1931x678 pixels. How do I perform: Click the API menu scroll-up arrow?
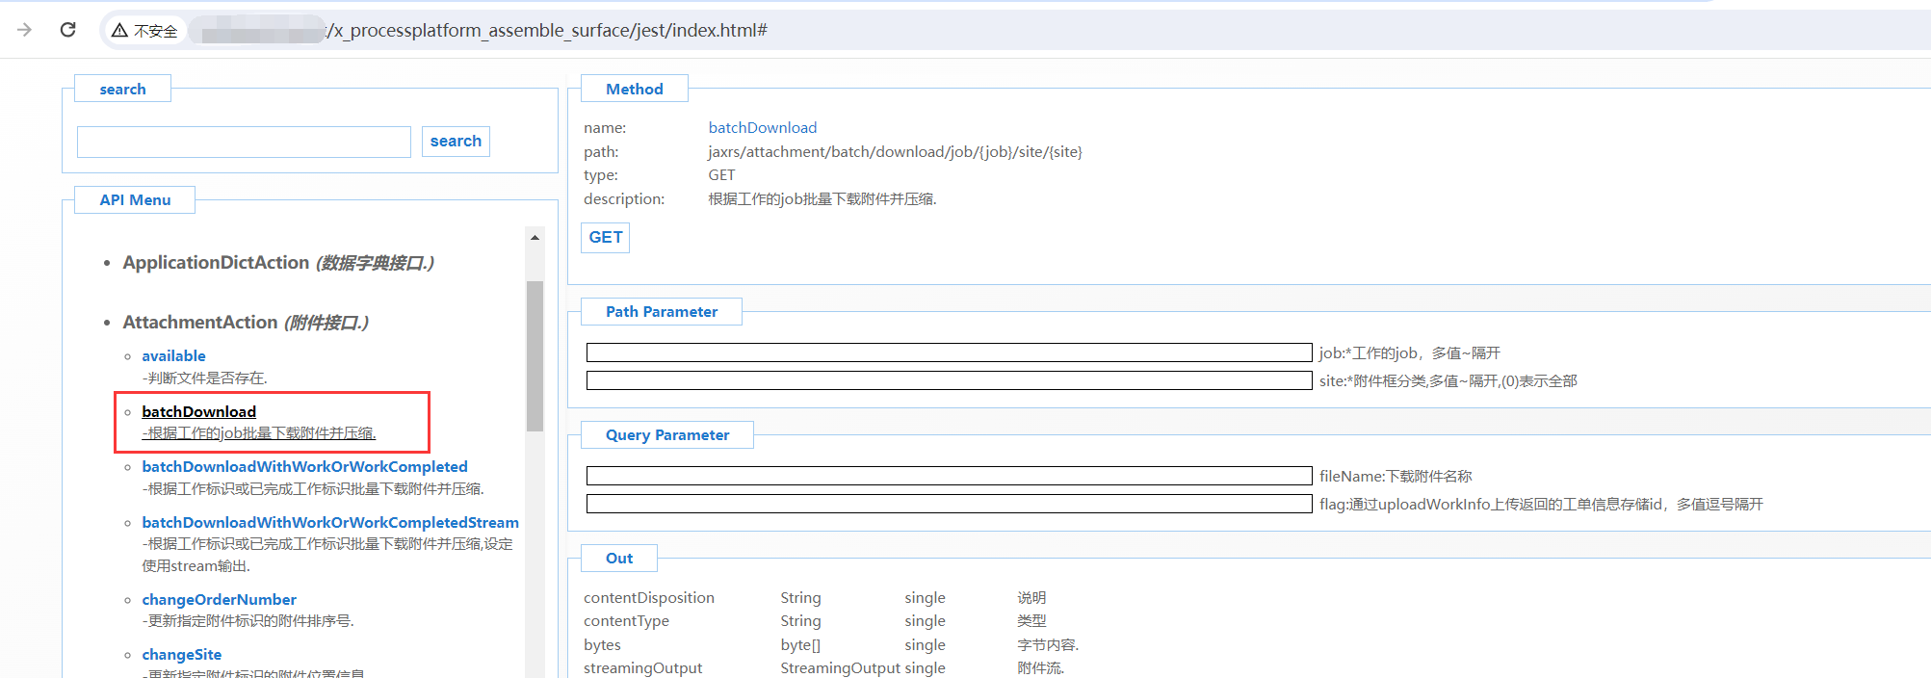coord(535,237)
